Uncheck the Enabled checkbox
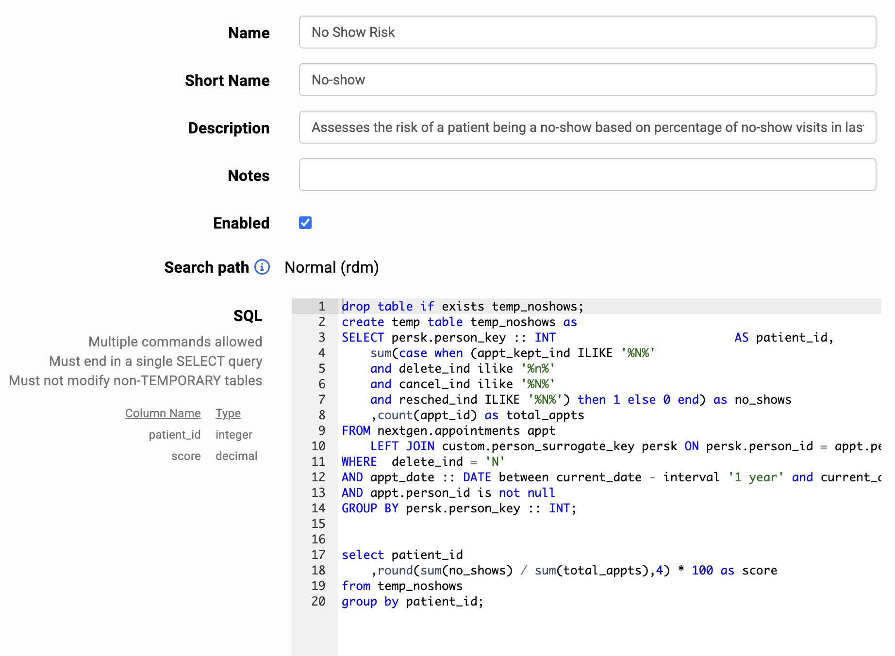Screen dimensions: 895x656 point(305,223)
